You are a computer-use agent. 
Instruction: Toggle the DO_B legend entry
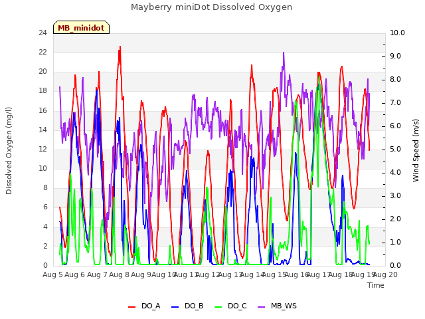187,306
